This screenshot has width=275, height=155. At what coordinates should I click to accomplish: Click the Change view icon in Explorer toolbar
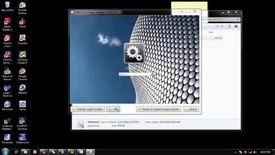click(218, 26)
